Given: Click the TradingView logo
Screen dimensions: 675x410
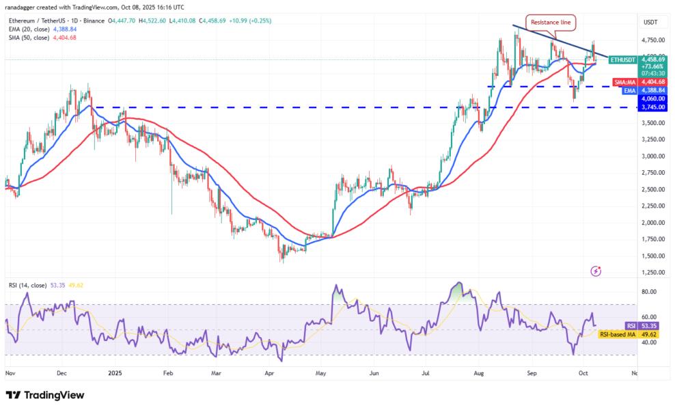Looking at the screenshot, I should tap(44, 395).
